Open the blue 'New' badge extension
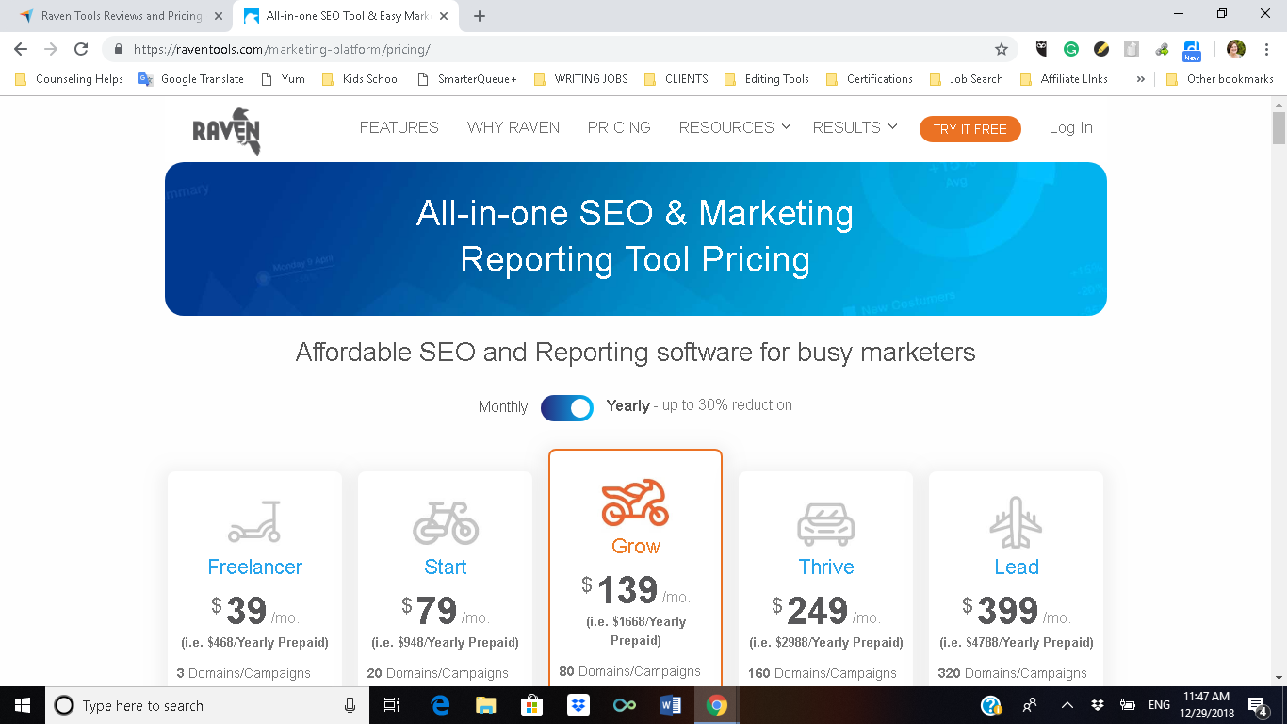Screen dimensions: 1287x724 [1192, 50]
